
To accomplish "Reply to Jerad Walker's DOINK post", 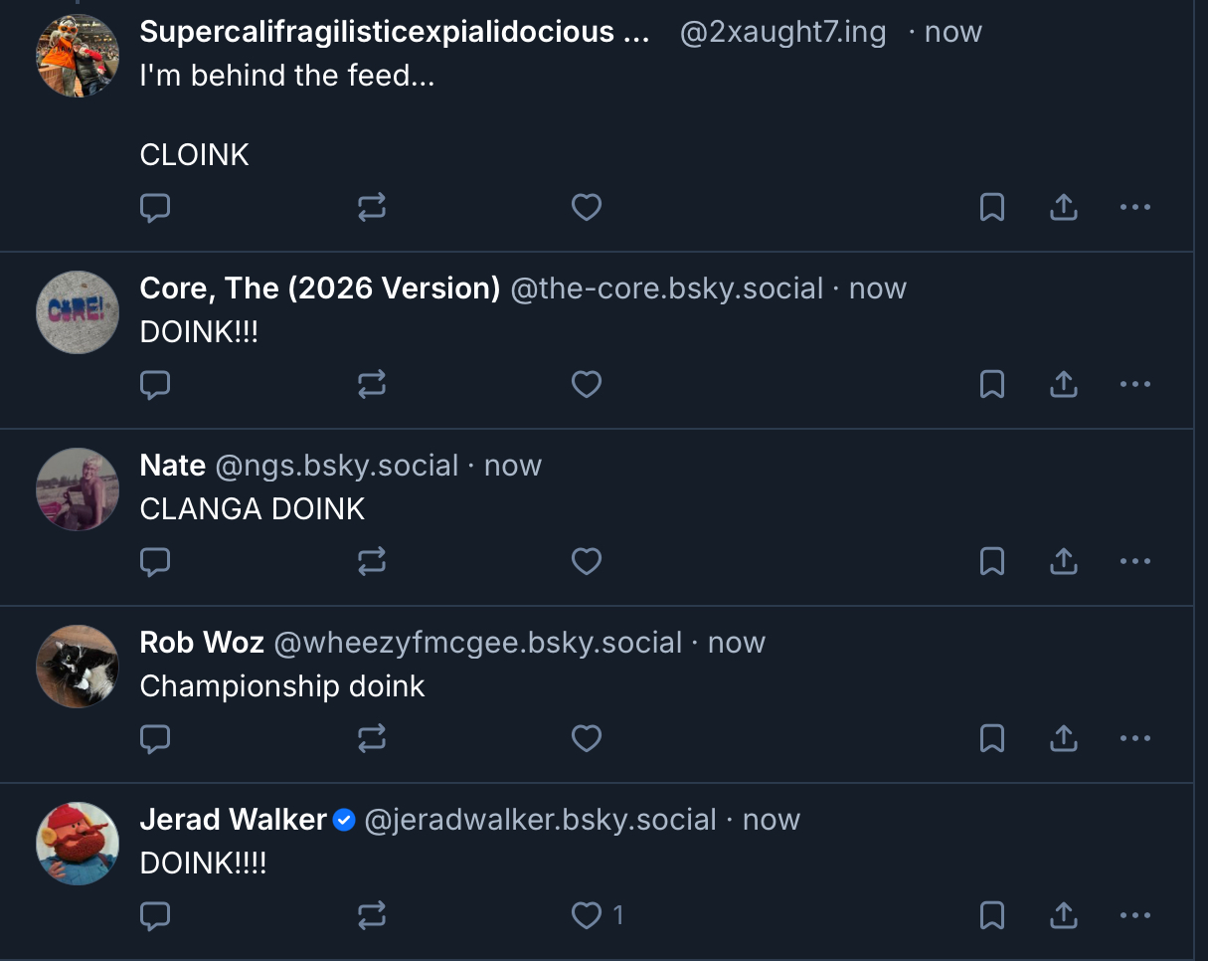I will pyautogui.click(x=155, y=915).
